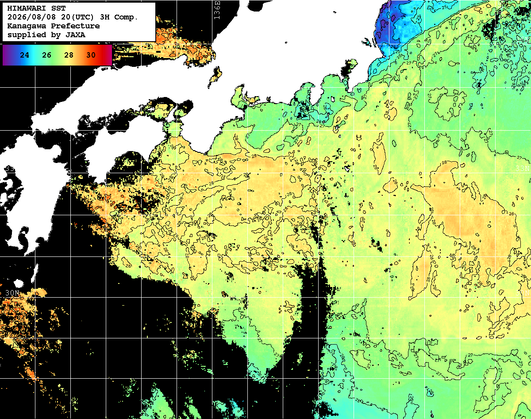The height and width of the screenshot is (419, 531).
Task: Pick the 26 value on color scale
Action: click(47, 55)
